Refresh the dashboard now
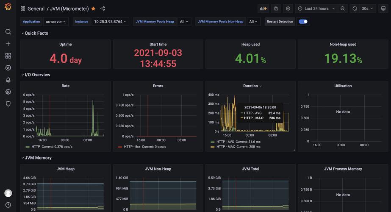The width and height of the screenshot is (391, 212). click(x=355, y=8)
